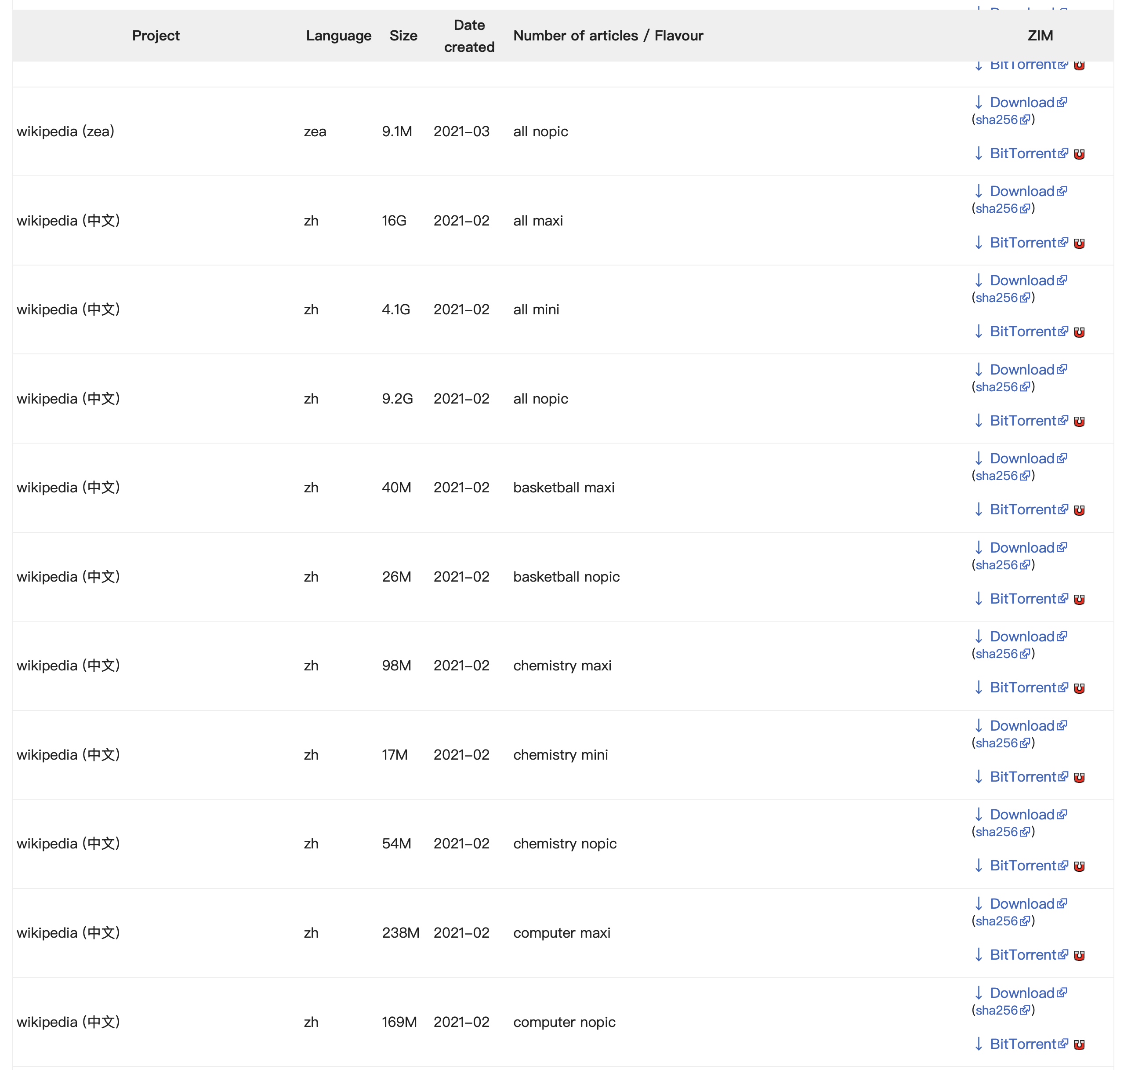
Task: Open sha256 checksum for chemistry mini
Action: click(996, 743)
